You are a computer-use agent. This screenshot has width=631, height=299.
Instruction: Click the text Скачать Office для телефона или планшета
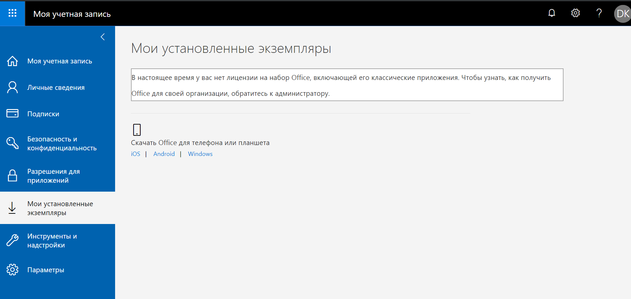click(200, 143)
